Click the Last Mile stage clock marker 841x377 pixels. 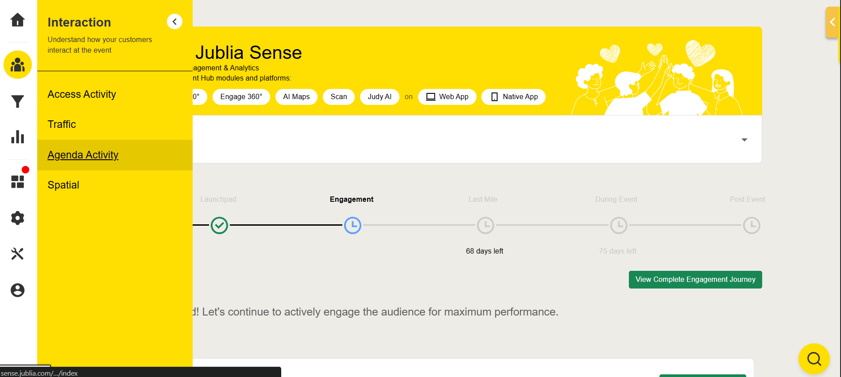(486, 225)
